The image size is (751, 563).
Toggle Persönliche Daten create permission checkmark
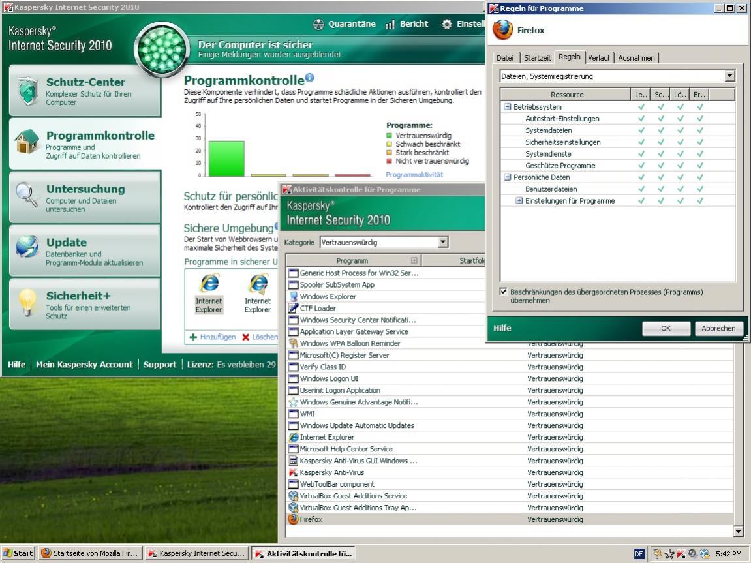[700, 177]
